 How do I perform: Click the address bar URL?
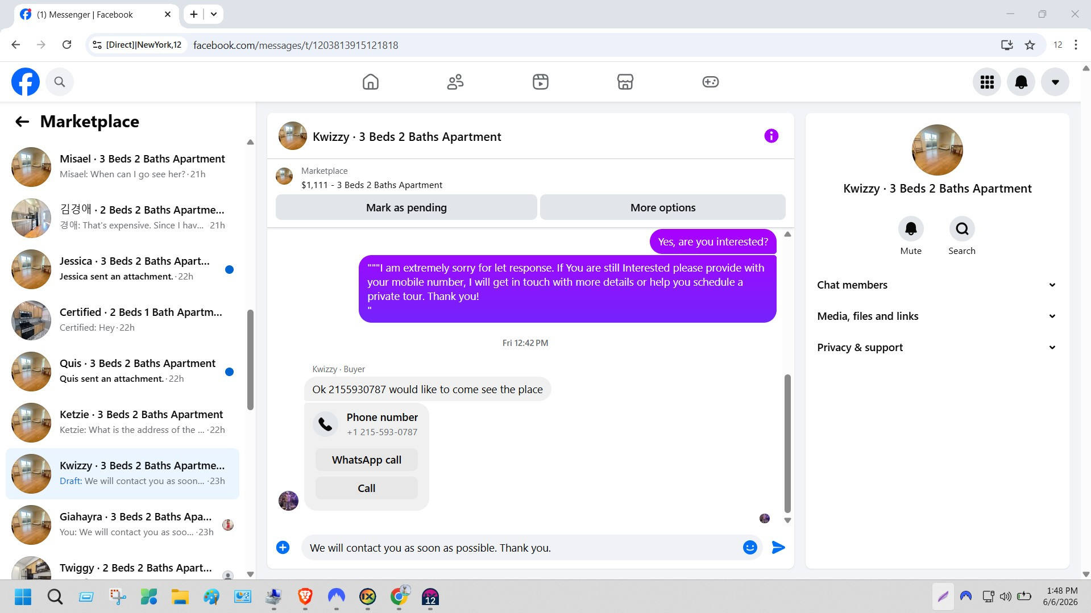(x=296, y=45)
